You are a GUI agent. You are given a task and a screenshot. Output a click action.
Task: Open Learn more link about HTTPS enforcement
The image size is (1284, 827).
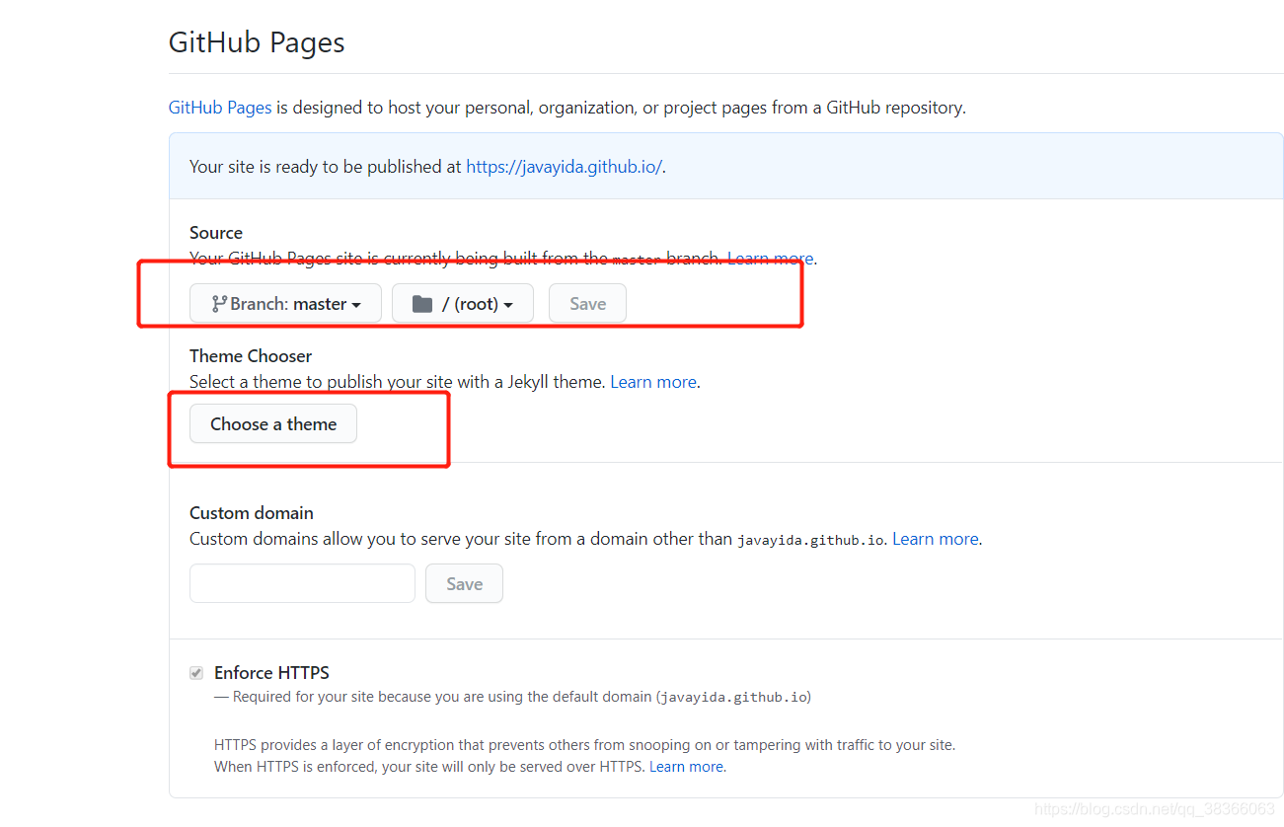coord(687,767)
